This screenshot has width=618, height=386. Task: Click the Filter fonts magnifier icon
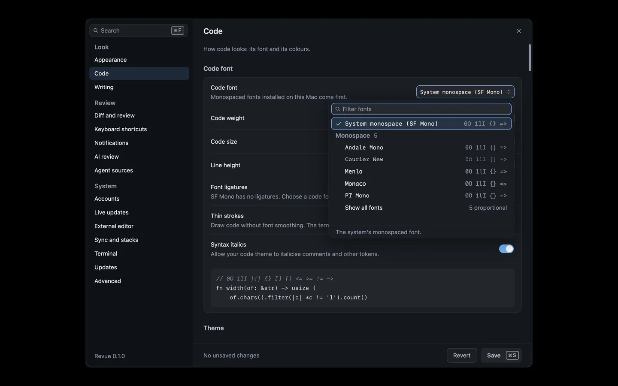pyautogui.click(x=338, y=109)
